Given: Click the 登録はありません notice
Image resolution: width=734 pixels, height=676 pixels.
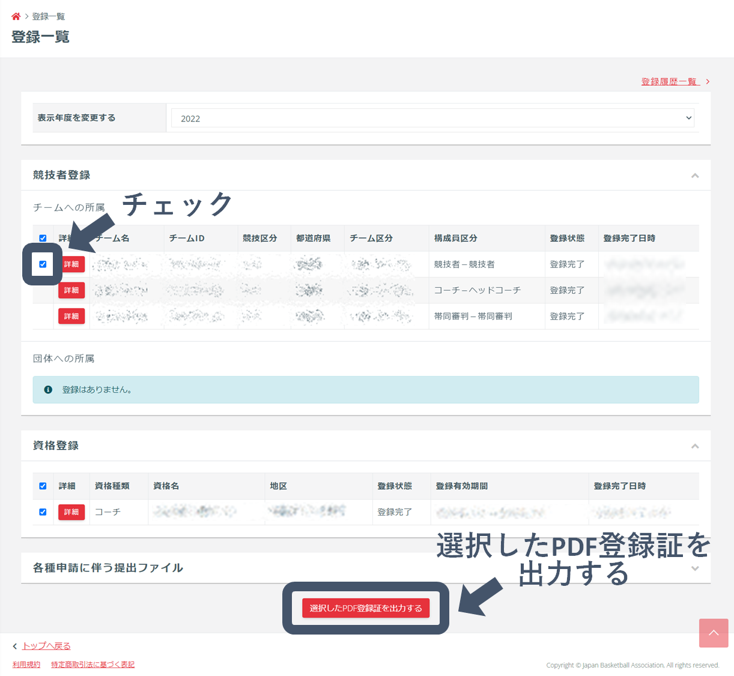Looking at the screenshot, I should [366, 389].
